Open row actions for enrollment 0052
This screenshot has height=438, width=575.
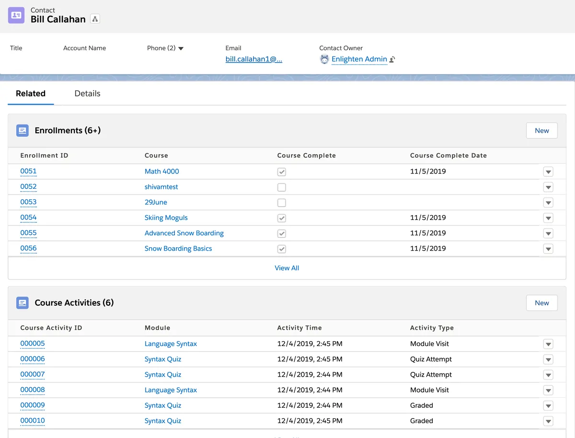548,187
